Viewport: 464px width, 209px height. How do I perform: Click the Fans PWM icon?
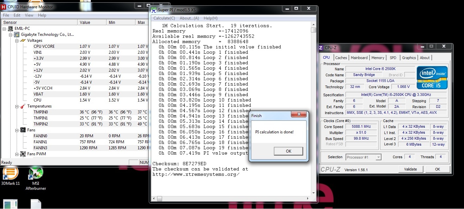point(22,154)
